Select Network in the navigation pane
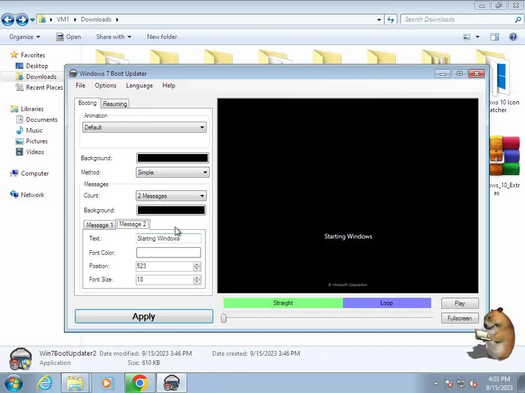This screenshot has height=393, width=525. pos(32,195)
